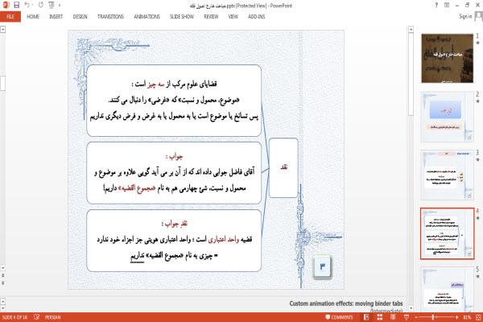Click the PowerPoint application logo icon
Viewport: 483px width, 322px height.
tap(6, 5)
